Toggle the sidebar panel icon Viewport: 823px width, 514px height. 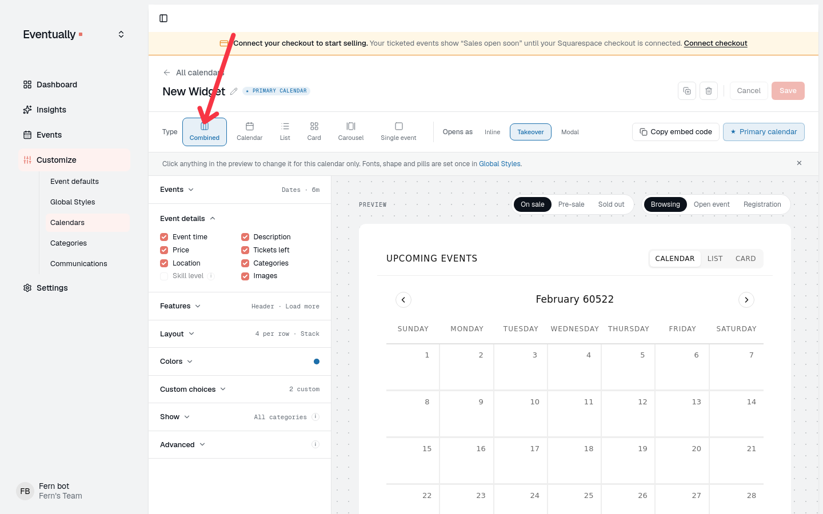coord(163,18)
